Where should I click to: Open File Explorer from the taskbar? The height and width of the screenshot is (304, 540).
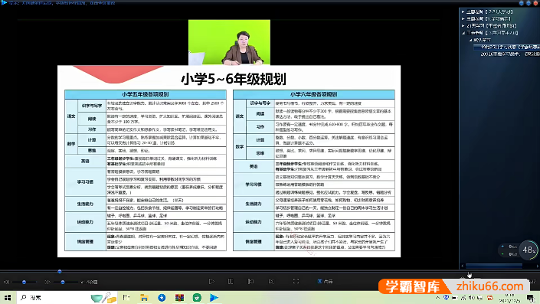pyautogui.click(x=144, y=297)
